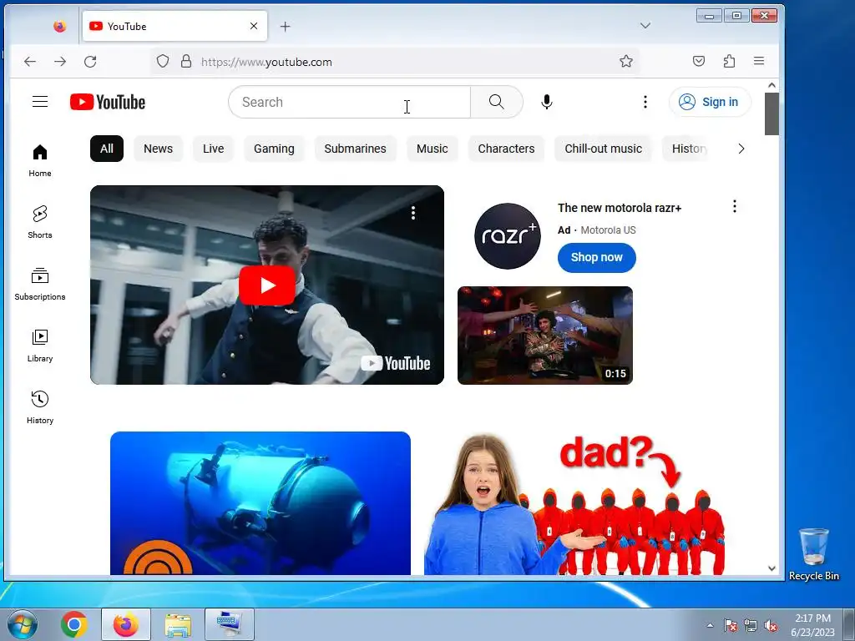This screenshot has height=641, width=855.
Task: Click the Sign in button
Action: pyautogui.click(x=710, y=102)
